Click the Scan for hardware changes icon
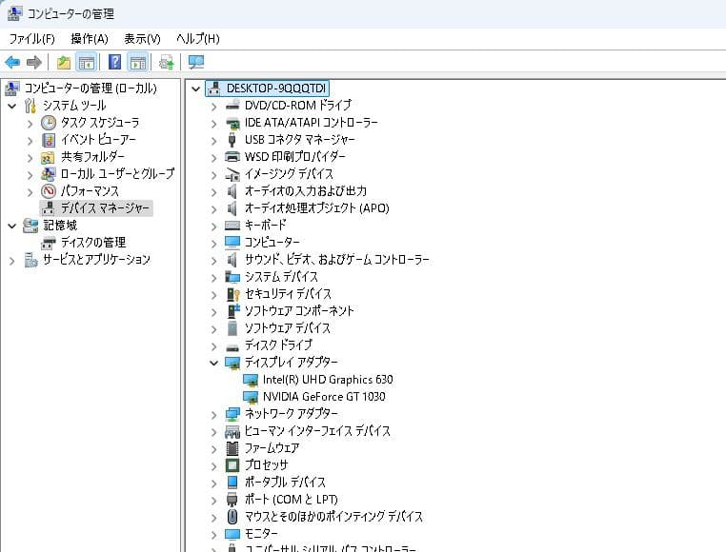The image size is (726, 552). click(196, 62)
